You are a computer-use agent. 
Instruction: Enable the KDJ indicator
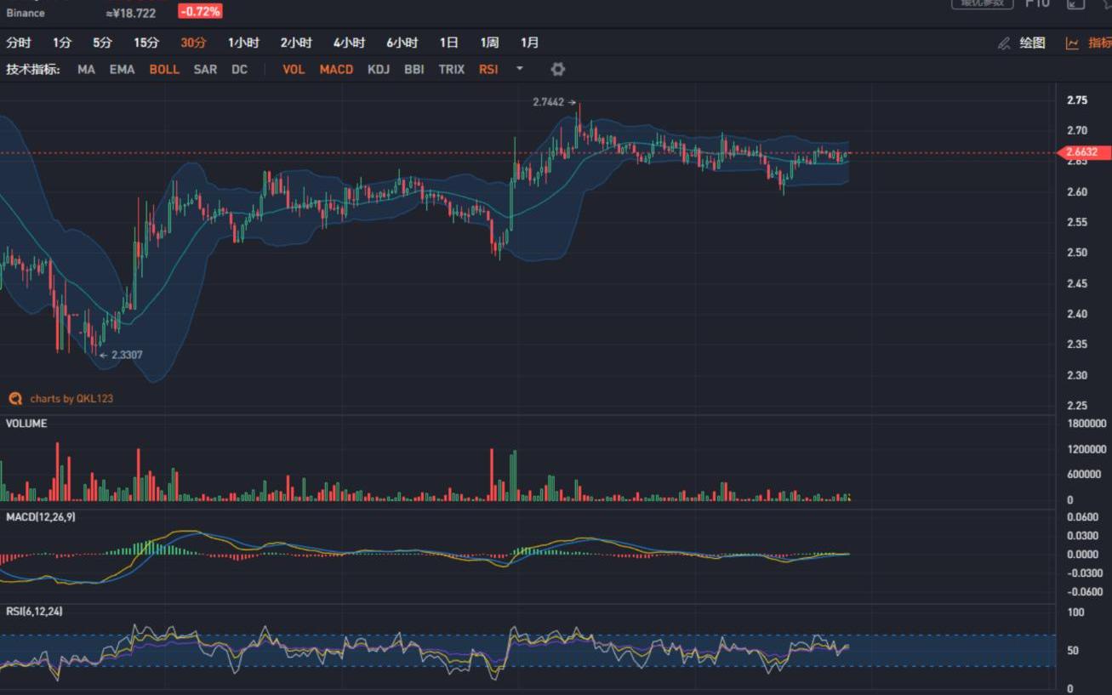pyautogui.click(x=379, y=69)
